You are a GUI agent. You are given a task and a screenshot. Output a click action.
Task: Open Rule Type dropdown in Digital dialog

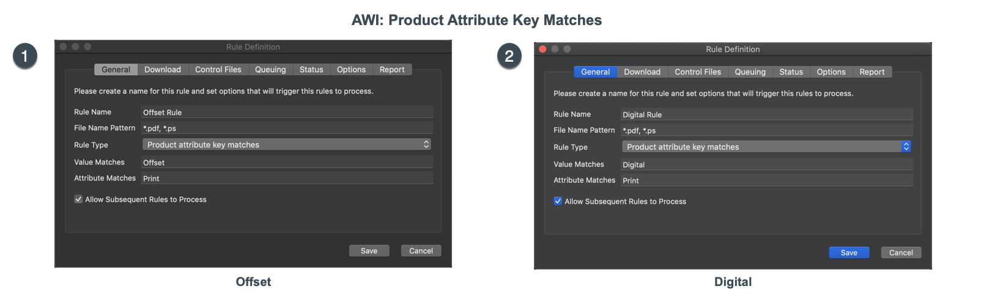(766, 147)
